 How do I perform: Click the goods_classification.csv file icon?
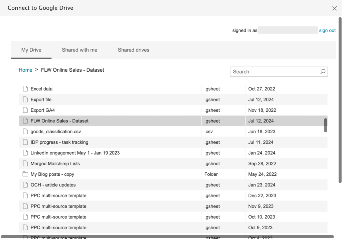pos(25,132)
